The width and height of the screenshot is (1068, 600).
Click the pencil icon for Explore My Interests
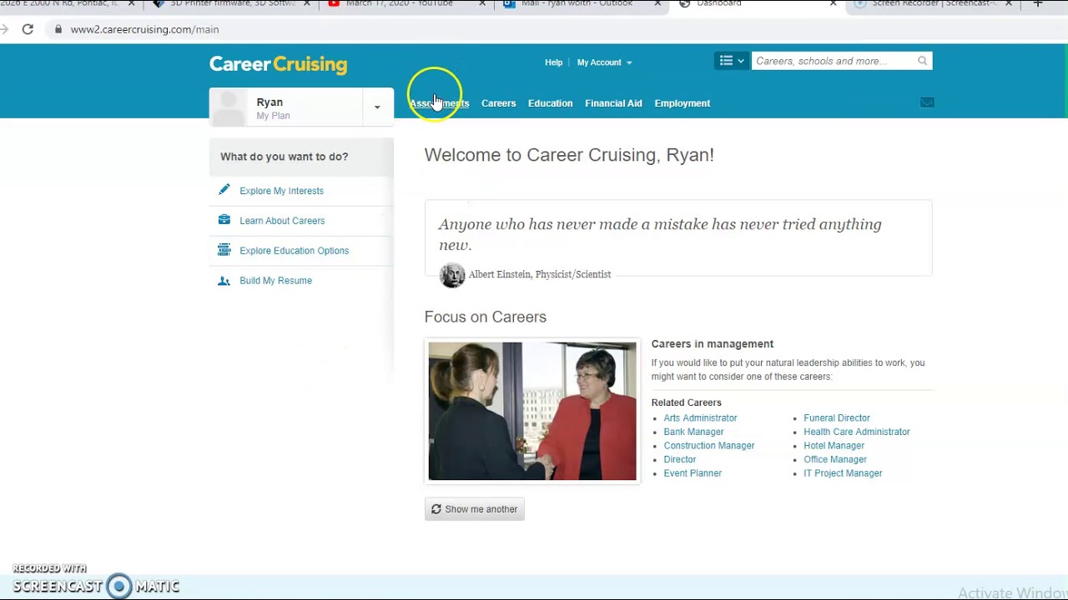pyautogui.click(x=224, y=190)
